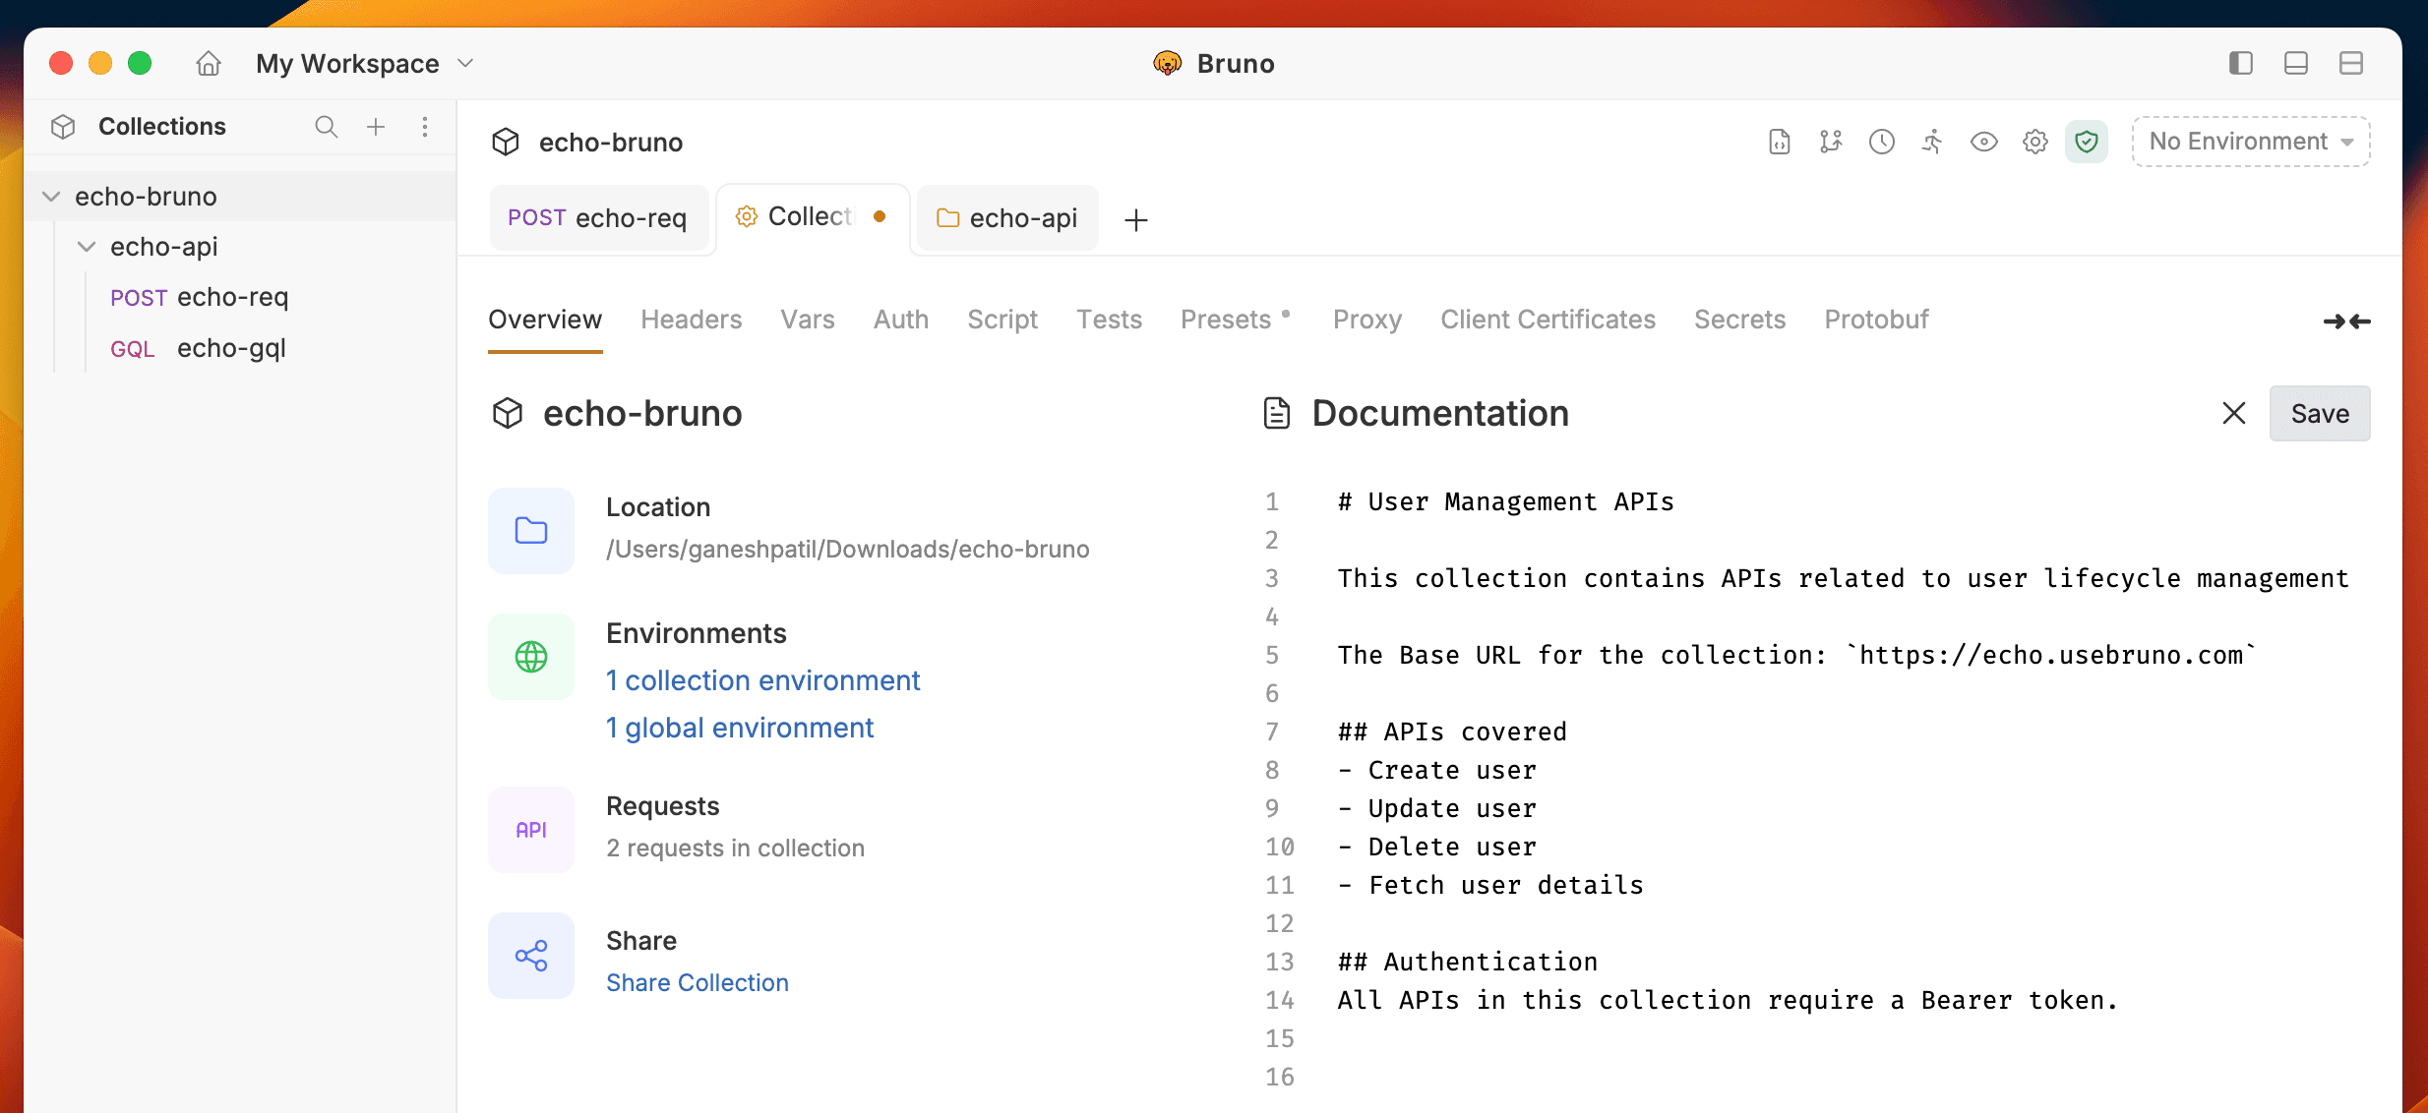Click the file code icon in toolbar

pos(1780,142)
